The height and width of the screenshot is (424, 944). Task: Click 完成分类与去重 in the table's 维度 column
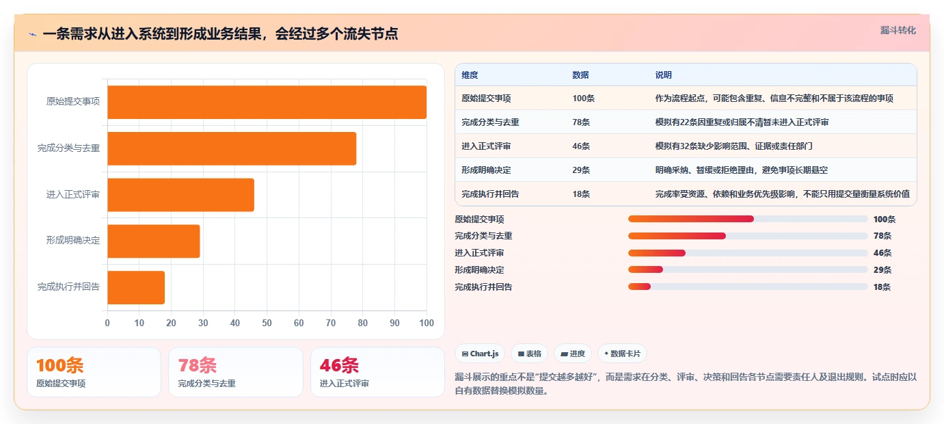pos(490,122)
